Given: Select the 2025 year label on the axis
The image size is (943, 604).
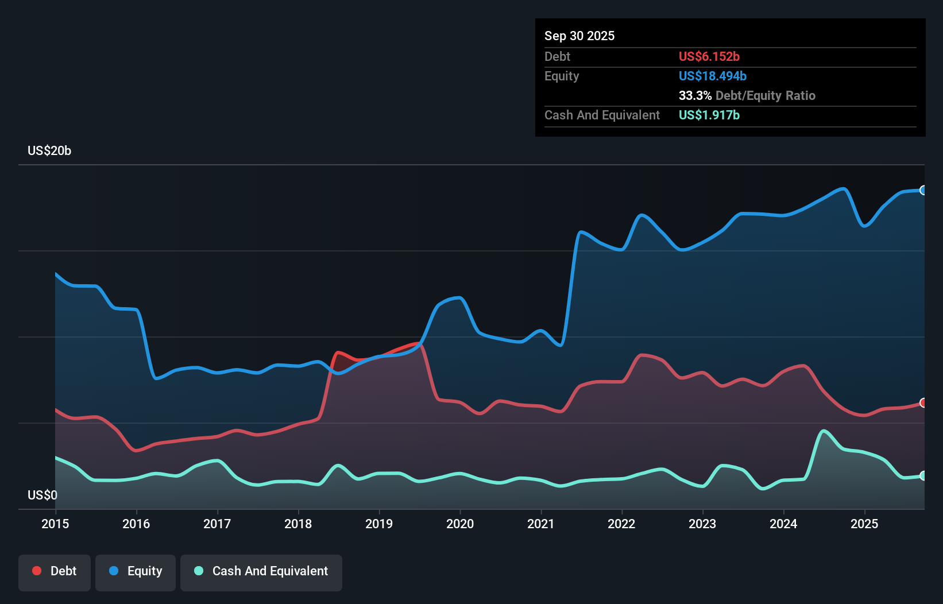Looking at the screenshot, I should [x=865, y=524].
